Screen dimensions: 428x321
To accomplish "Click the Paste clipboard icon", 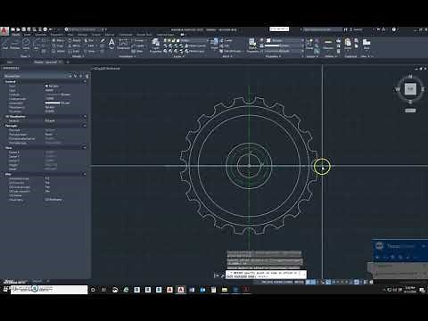I will tap(348, 44).
